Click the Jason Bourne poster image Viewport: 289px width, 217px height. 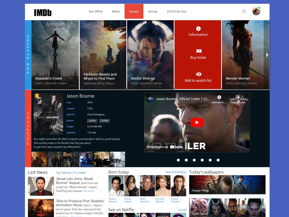(49, 114)
